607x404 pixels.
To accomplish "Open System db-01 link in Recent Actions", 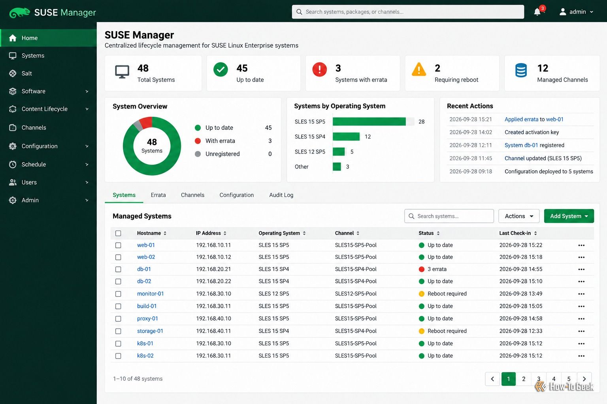I will 521,145.
